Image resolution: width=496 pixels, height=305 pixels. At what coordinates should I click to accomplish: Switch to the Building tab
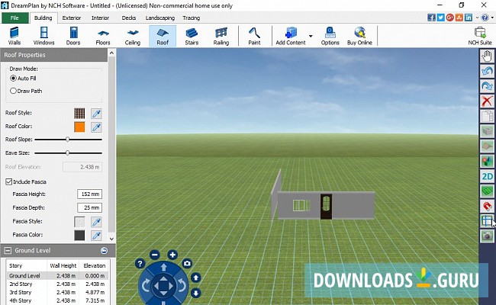click(x=43, y=18)
